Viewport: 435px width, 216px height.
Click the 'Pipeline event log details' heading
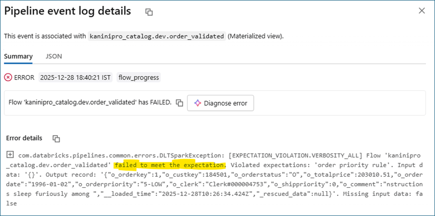click(x=67, y=11)
